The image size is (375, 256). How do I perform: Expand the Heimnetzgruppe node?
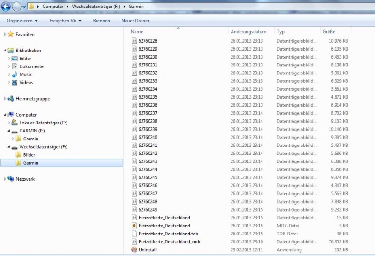pyautogui.click(x=5, y=98)
